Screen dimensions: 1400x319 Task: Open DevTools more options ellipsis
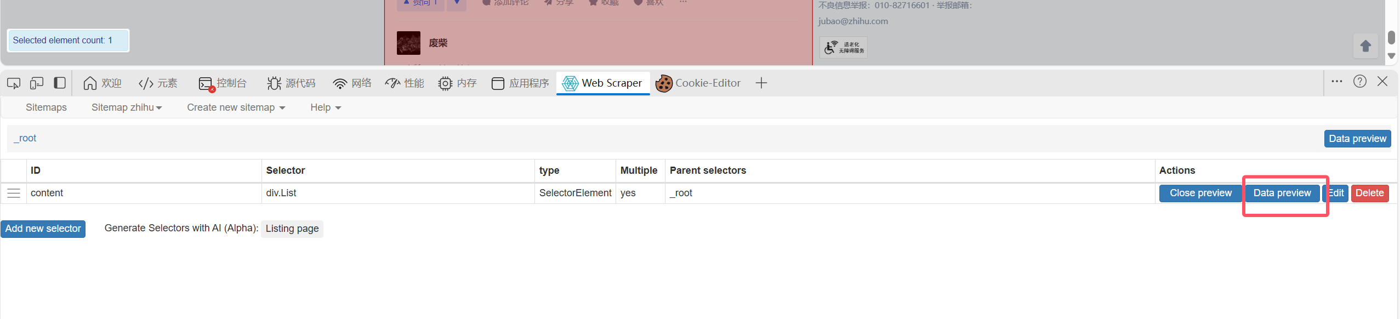coord(1337,82)
